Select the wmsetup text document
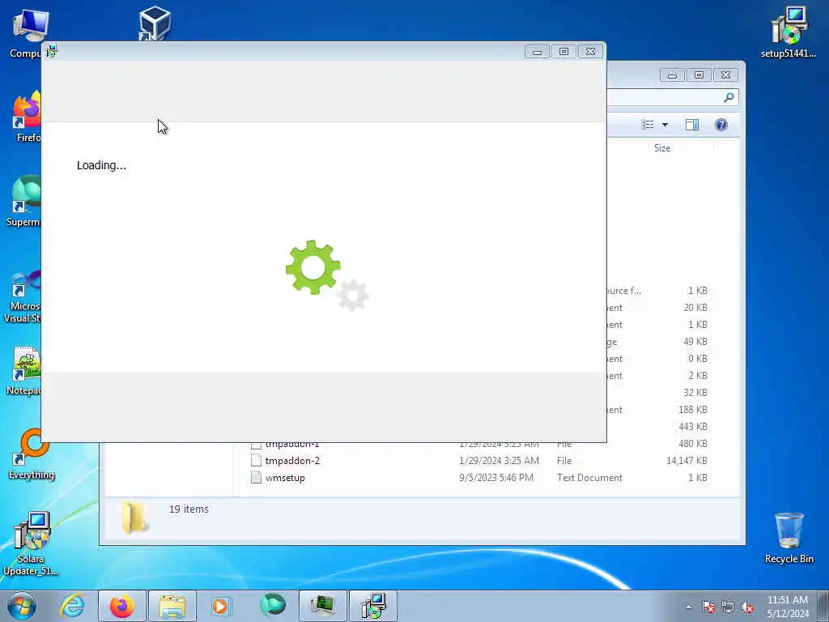 pos(285,478)
